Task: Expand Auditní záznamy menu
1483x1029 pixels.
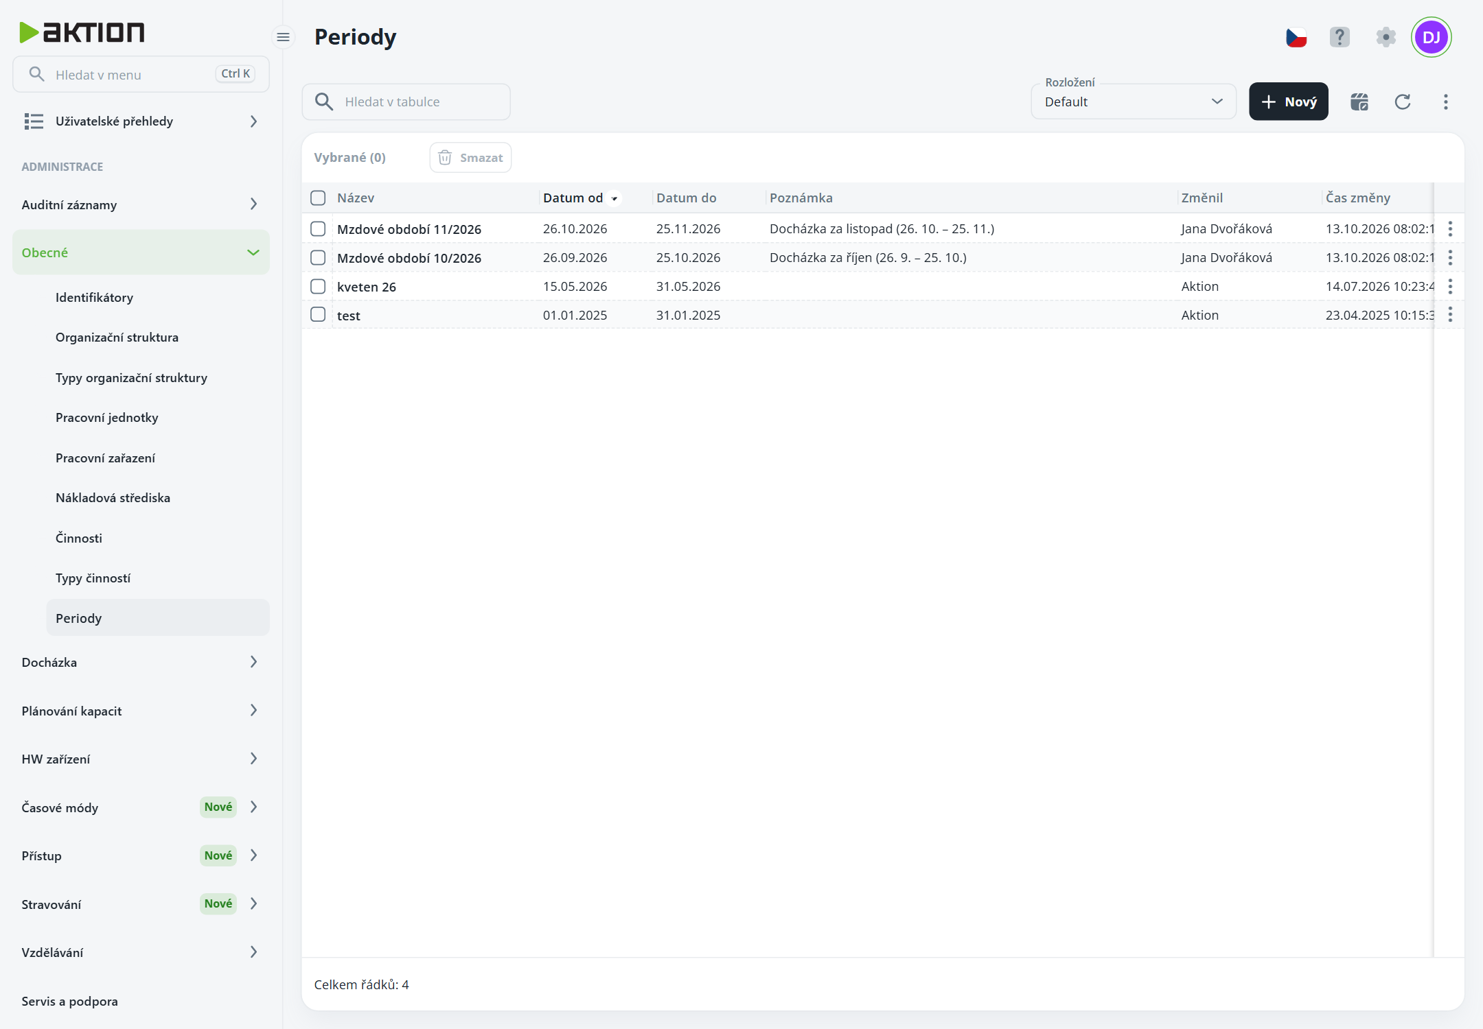Action: [x=141, y=204]
